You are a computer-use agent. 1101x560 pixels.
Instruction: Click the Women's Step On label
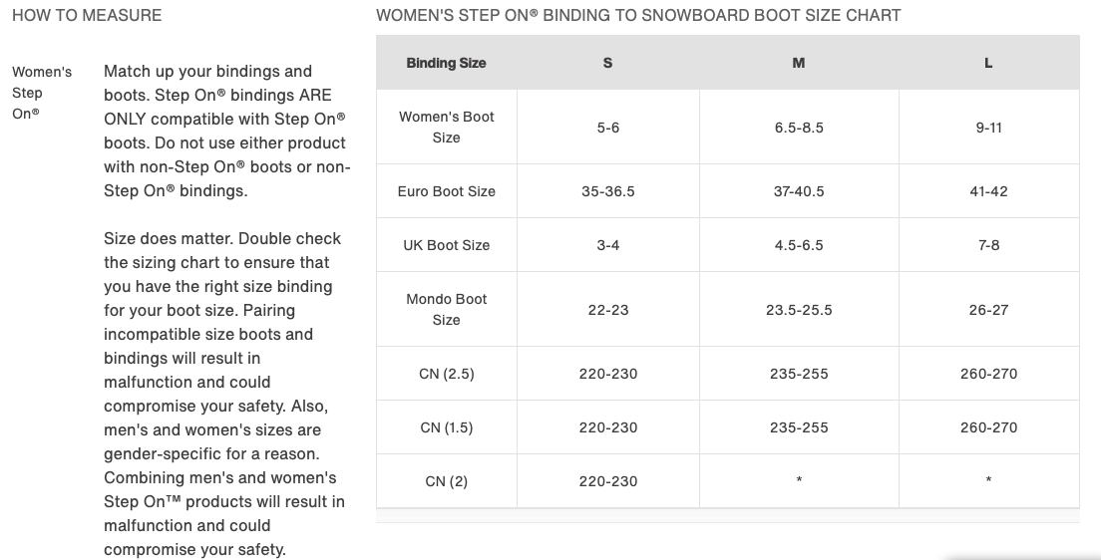point(42,93)
